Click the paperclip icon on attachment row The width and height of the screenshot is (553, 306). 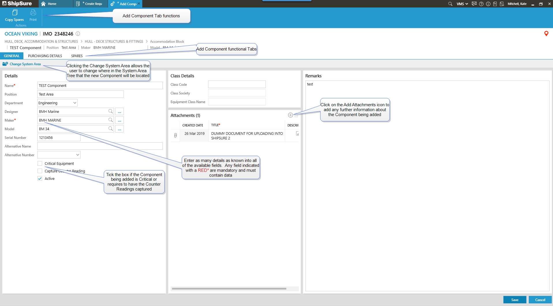175,135
